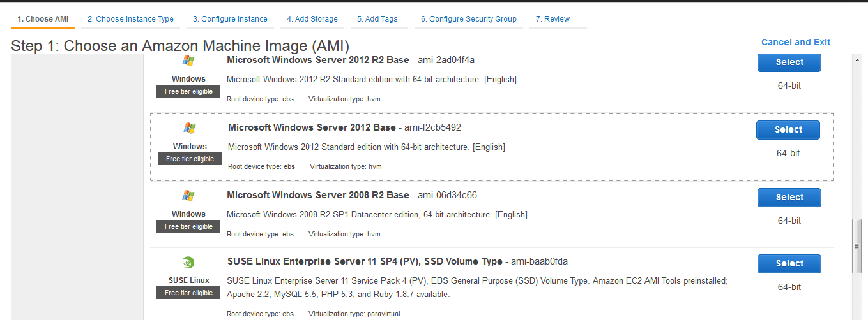Click the Virtualization type: paravirtual text
Image resolution: width=868 pixels, height=320 pixels.
tap(354, 314)
